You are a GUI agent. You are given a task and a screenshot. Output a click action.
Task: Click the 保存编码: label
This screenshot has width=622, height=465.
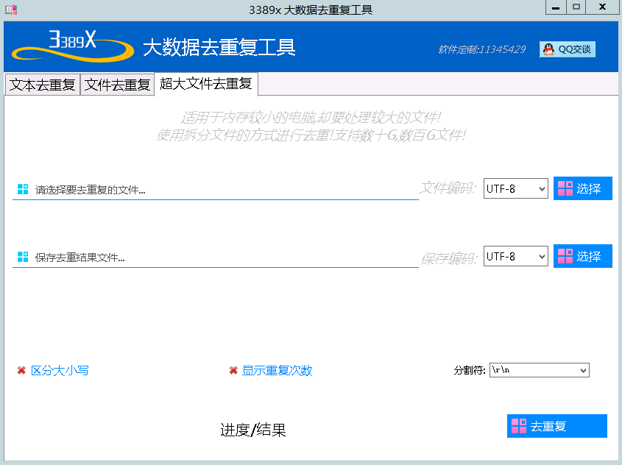point(448,259)
